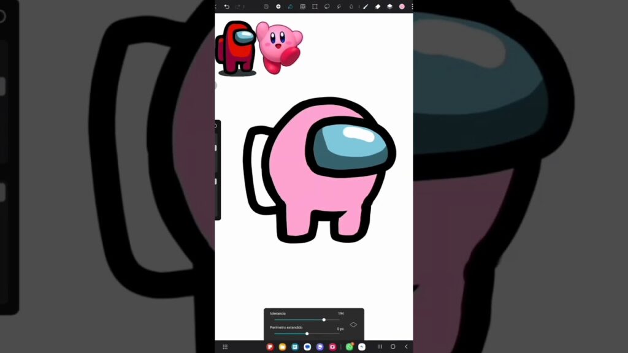Viewport: 628px width, 353px height.
Task: Open the white app icon beside WhatsApp
Action: pos(362,347)
